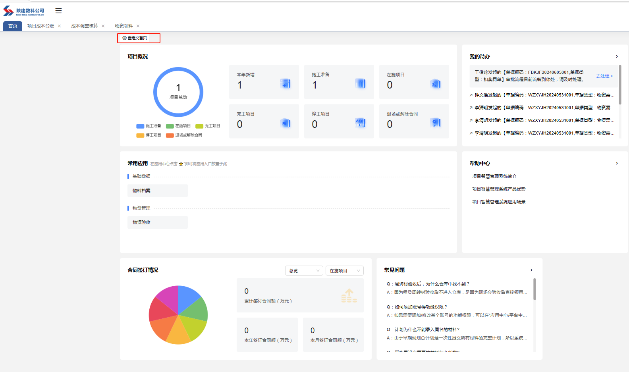Image resolution: width=629 pixels, height=372 pixels.
Task: Close the 物资领料 tab
Action: [138, 26]
